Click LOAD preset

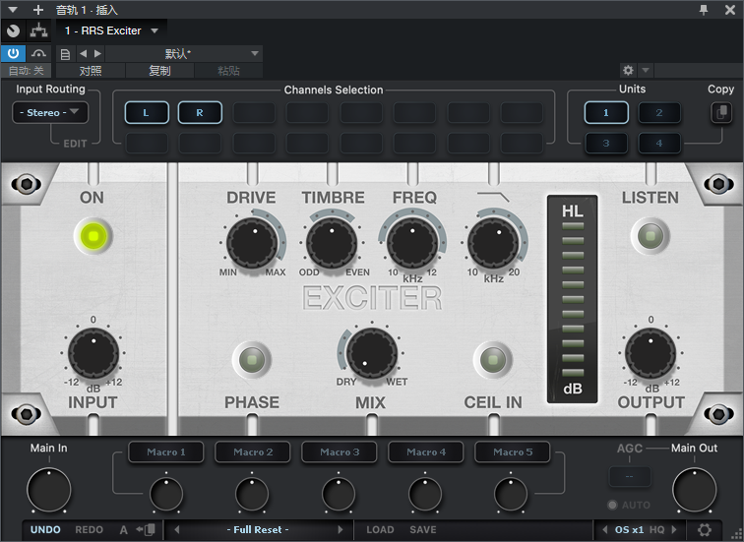pyautogui.click(x=380, y=529)
